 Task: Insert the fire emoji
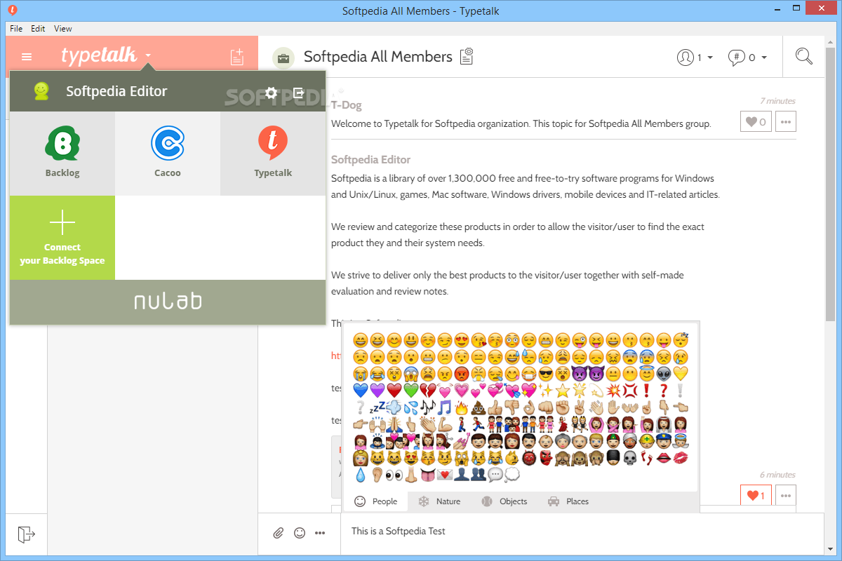(x=462, y=407)
